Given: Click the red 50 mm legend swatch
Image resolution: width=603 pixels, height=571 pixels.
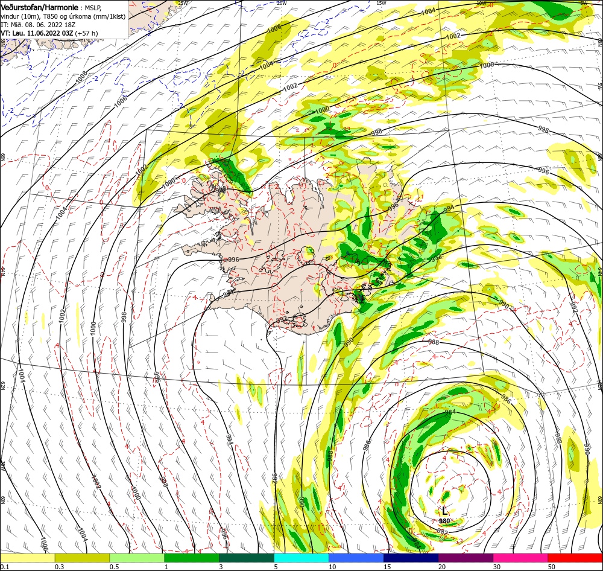Looking at the screenshot, I should [x=575, y=558].
